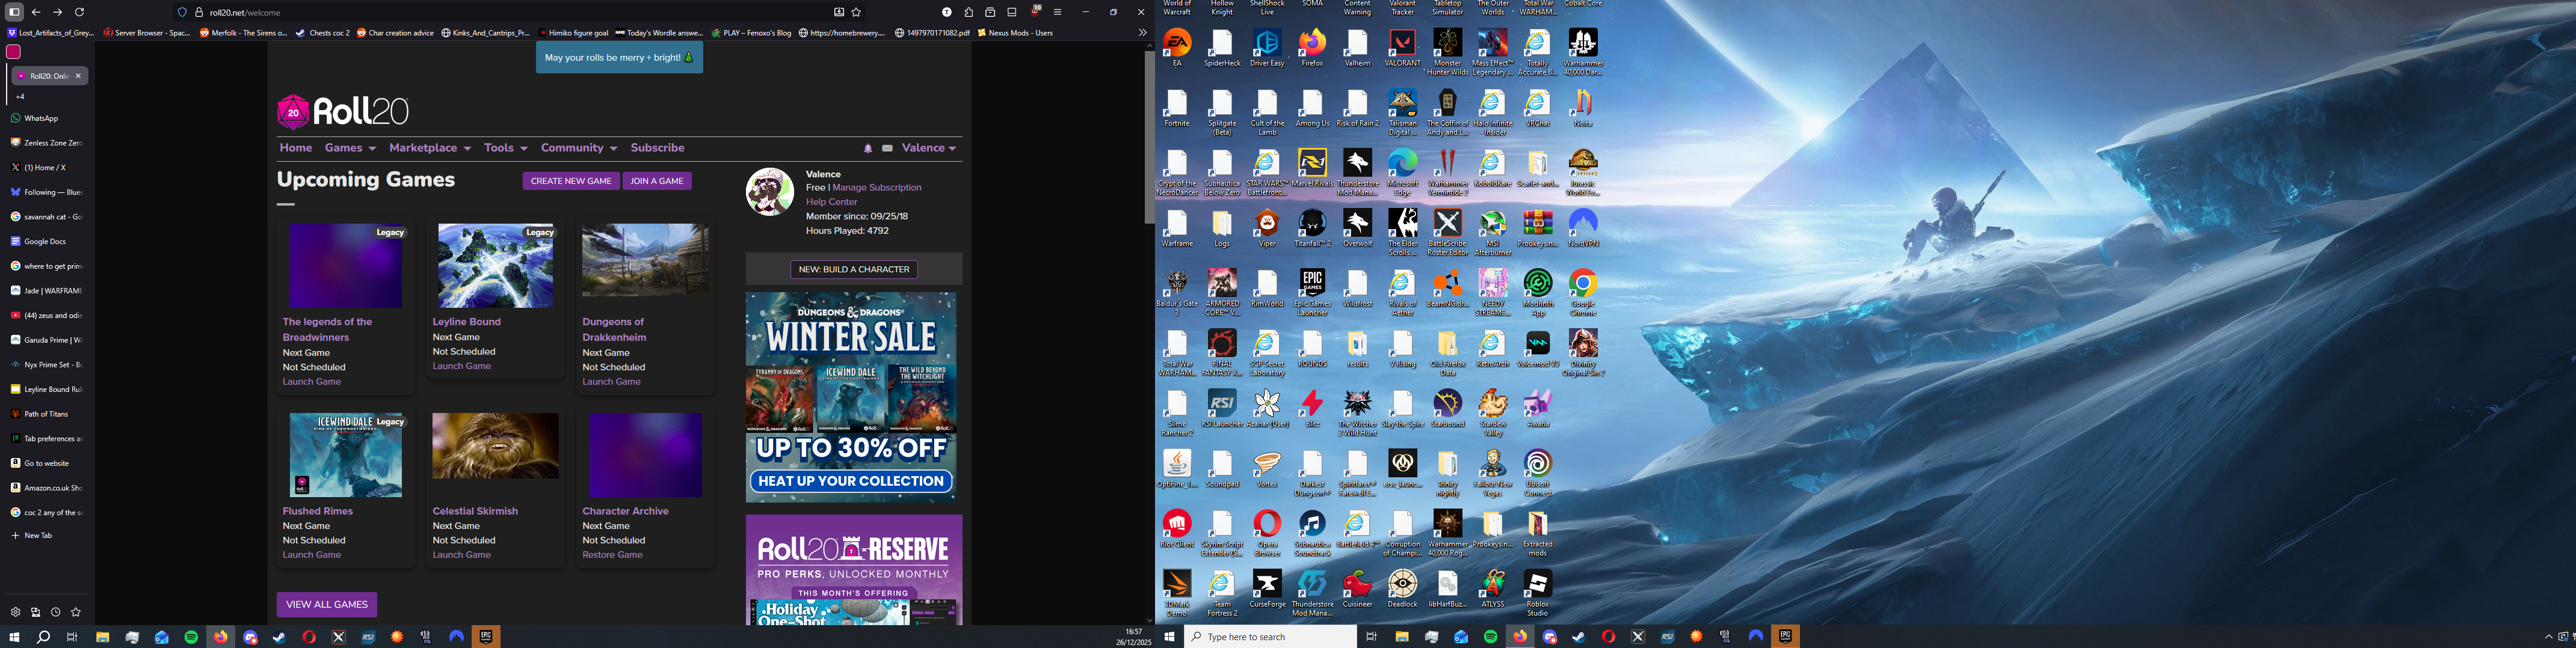Open the Manage Subscription link

tap(877, 188)
